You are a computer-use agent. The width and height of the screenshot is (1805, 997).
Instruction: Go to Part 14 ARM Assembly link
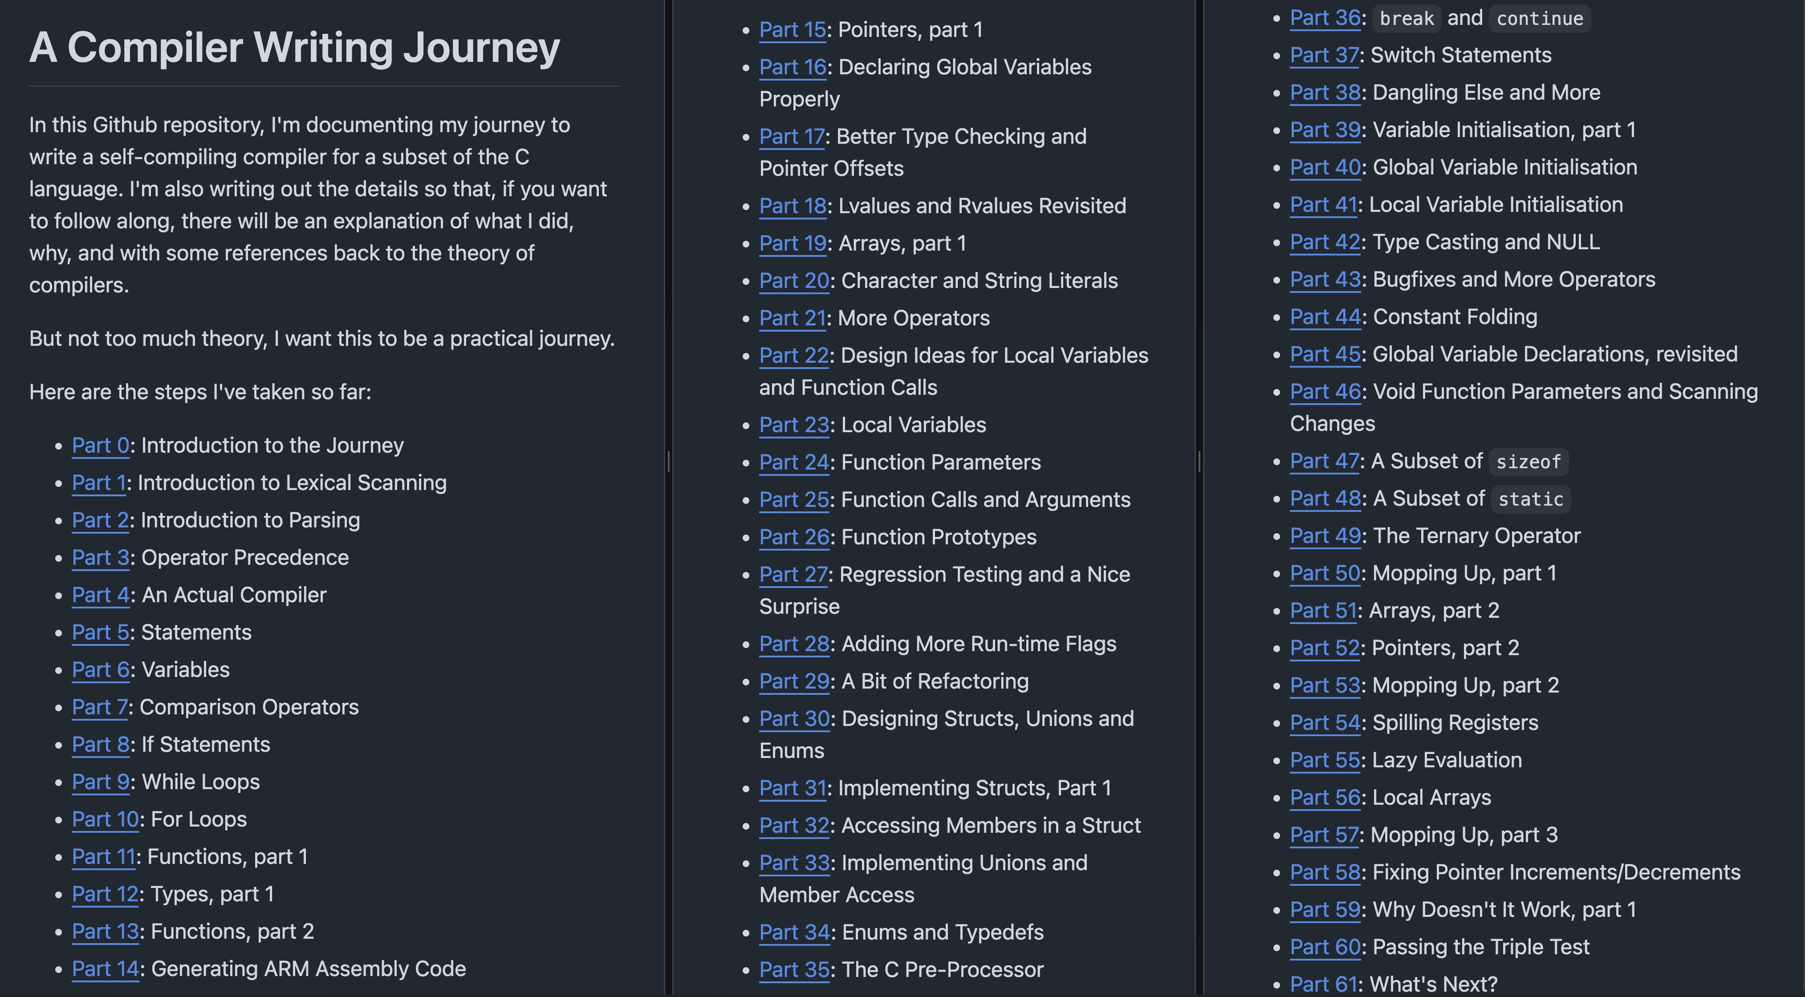(105, 969)
